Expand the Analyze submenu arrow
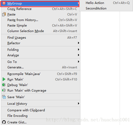 (79, 55)
